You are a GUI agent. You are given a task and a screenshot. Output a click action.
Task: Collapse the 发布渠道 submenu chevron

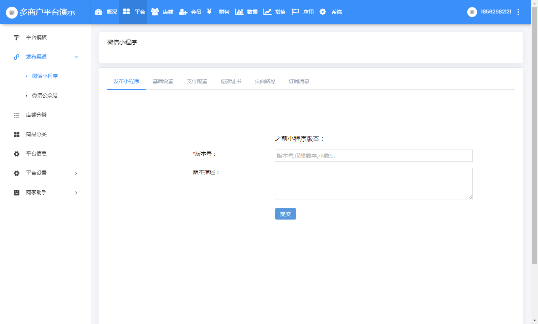[76, 57]
